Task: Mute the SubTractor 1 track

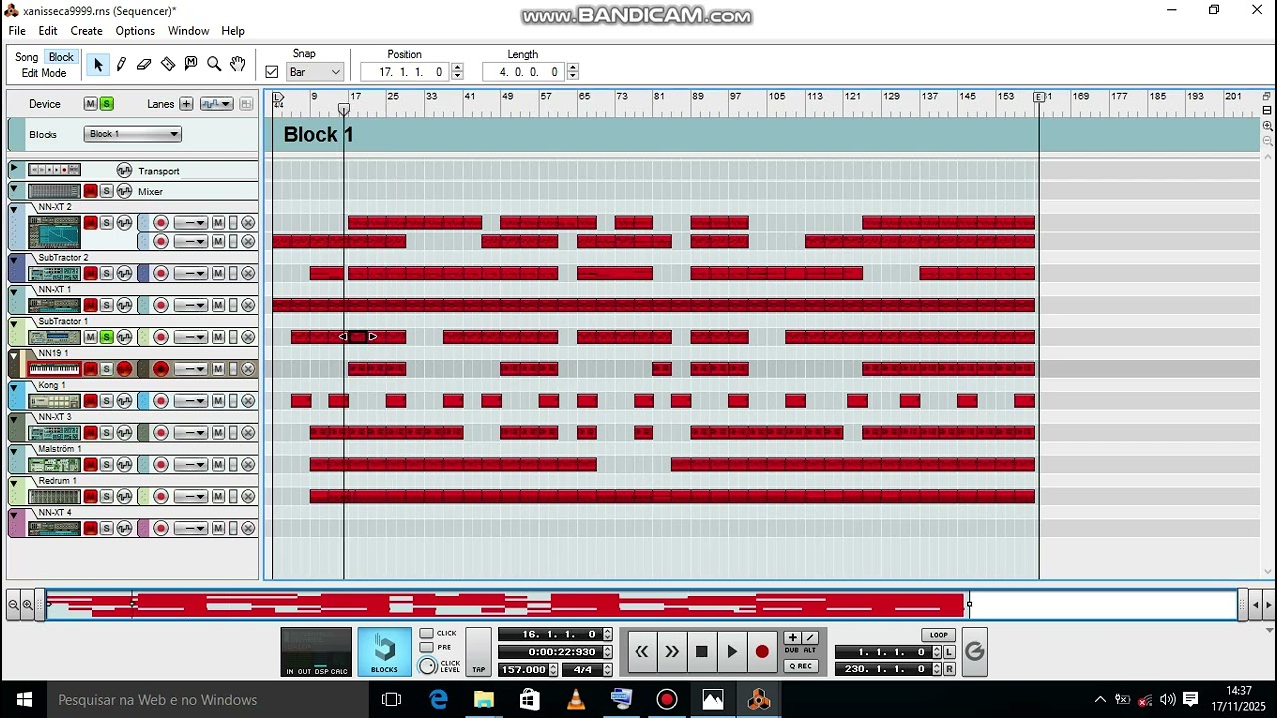Action: coord(90,337)
